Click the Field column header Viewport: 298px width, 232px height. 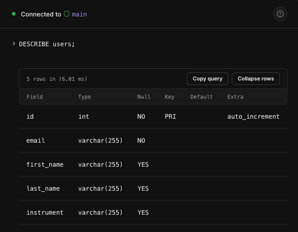click(x=35, y=97)
